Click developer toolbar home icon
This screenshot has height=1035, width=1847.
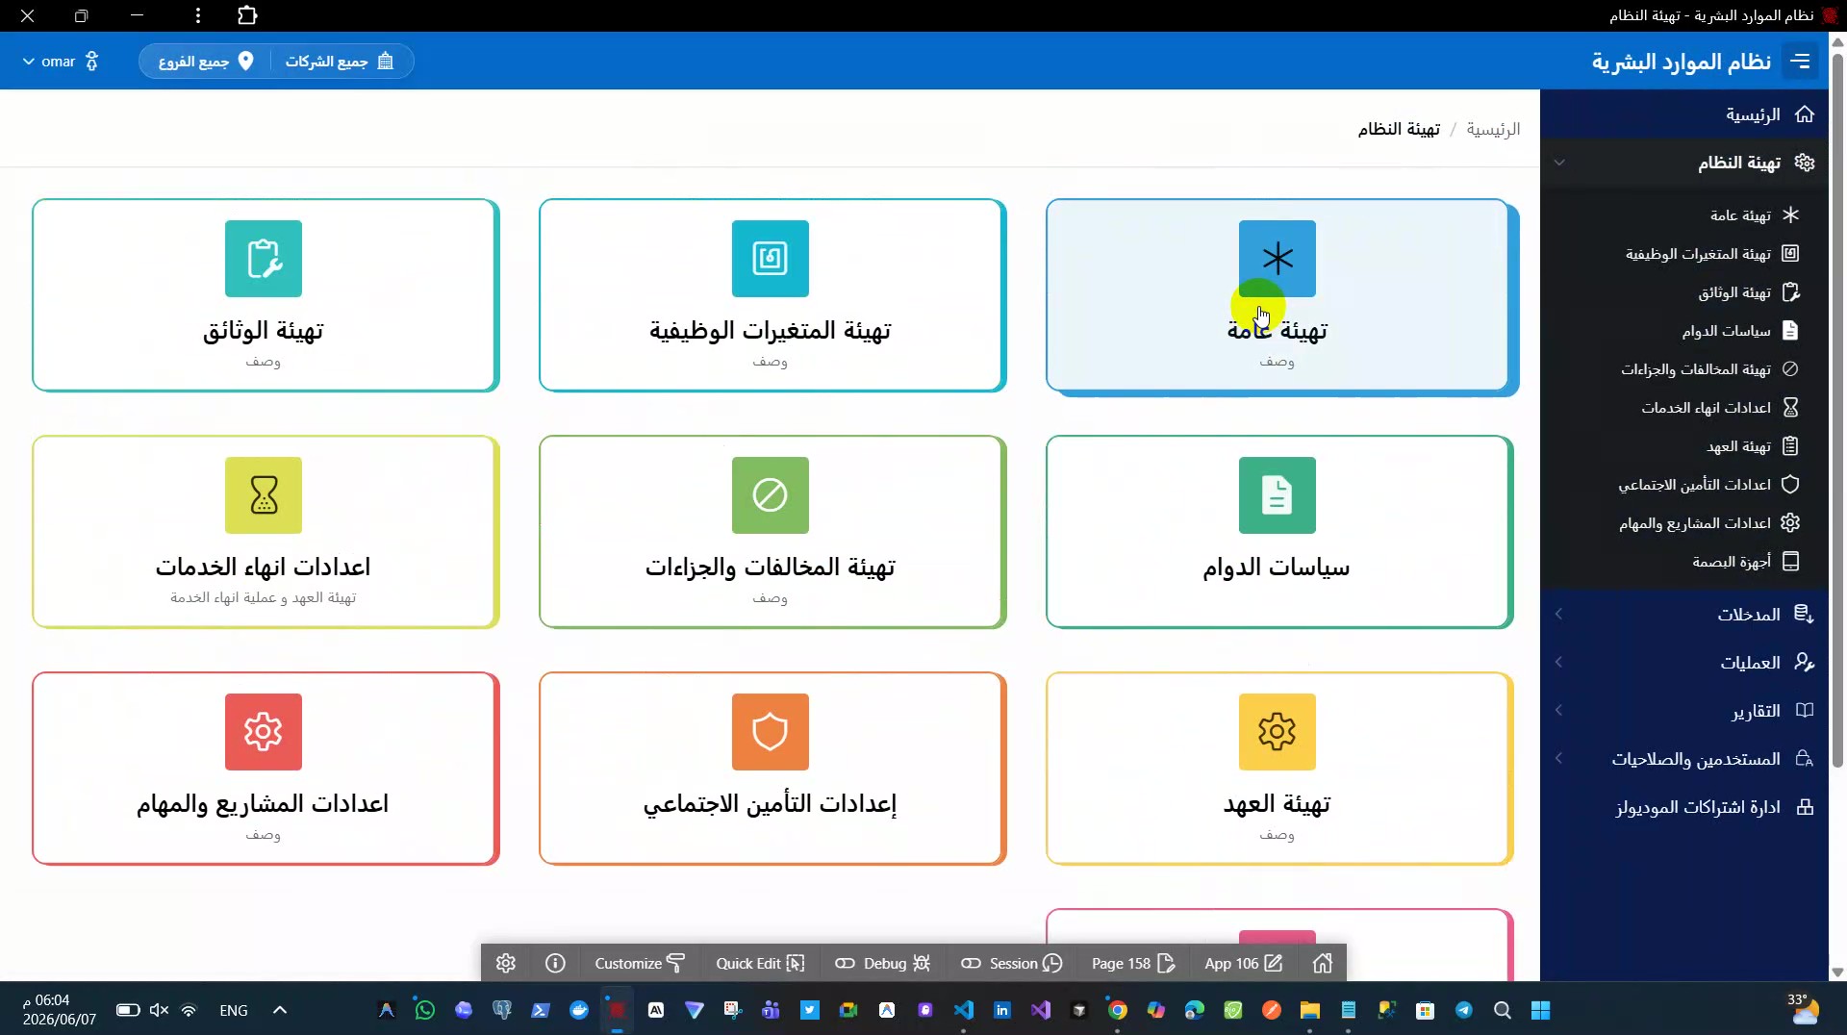tap(1323, 963)
